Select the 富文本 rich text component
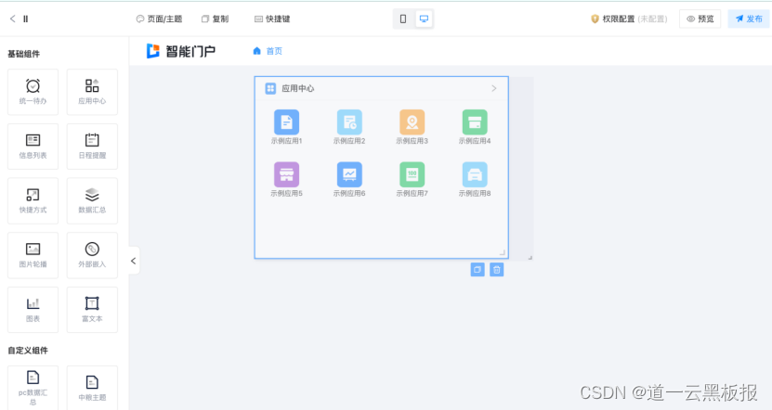Image resolution: width=772 pixels, height=410 pixels. click(x=92, y=310)
